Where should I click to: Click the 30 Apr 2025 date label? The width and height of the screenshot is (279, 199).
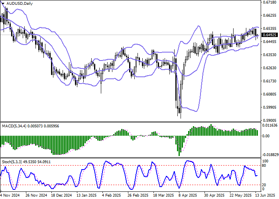[x=212, y=196]
